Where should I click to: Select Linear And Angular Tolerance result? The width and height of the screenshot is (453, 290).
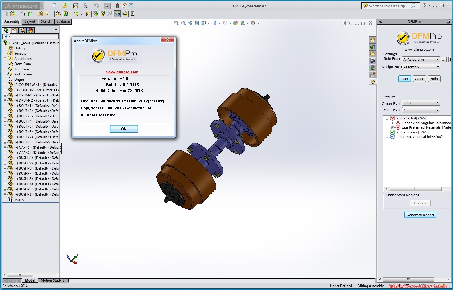coord(426,123)
